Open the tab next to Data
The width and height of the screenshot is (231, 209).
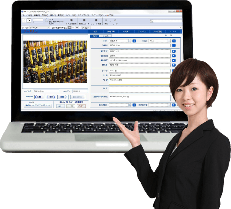coord(105,36)
